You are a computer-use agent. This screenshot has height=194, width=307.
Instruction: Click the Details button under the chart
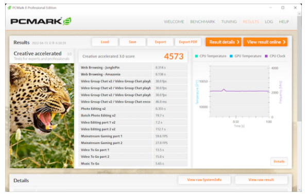coord(279,162)
